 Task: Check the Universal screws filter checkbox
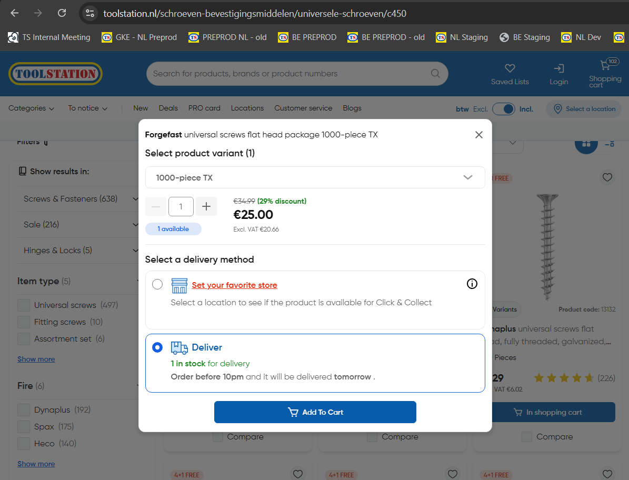24,305
